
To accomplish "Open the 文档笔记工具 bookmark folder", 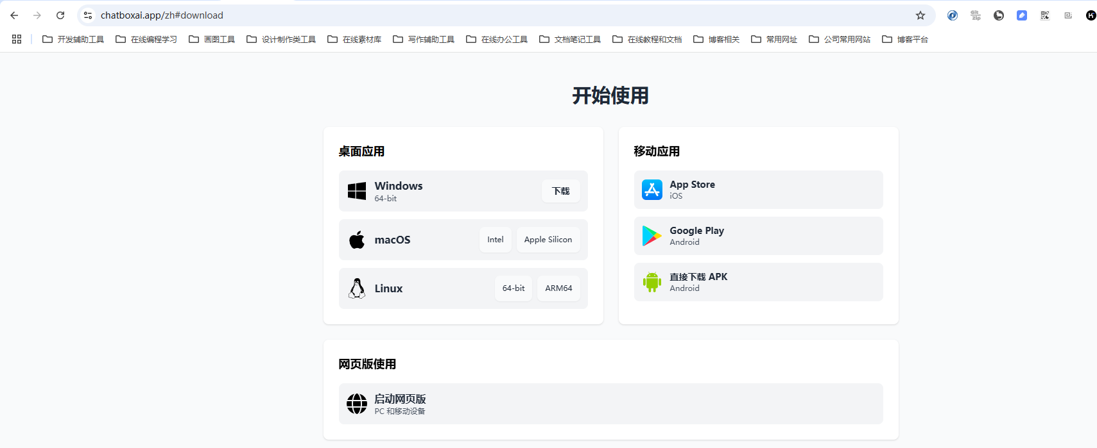I will point(570,39).
